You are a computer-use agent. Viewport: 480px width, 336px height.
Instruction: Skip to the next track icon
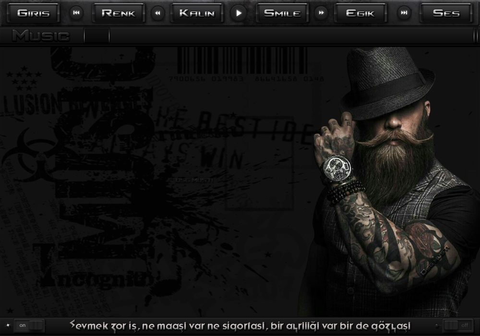point(404,13)
